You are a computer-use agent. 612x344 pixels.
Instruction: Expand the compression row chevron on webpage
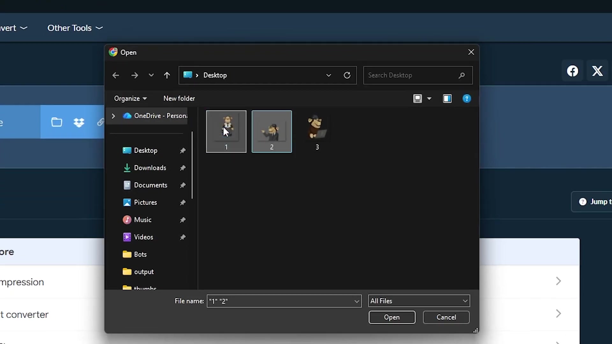558,281
